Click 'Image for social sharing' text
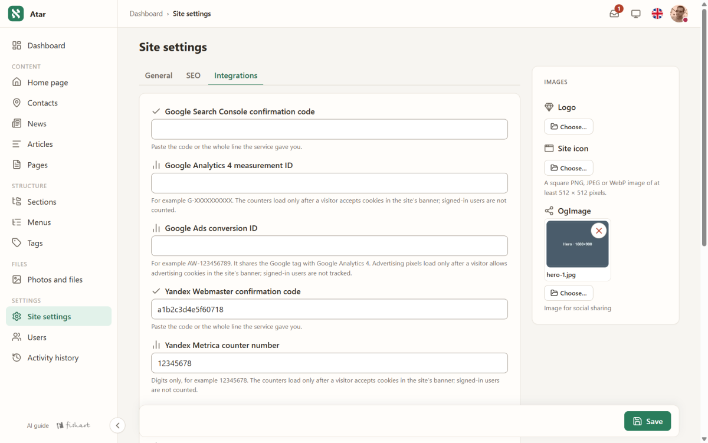708x443 pixels. click(x=578, y=308)
